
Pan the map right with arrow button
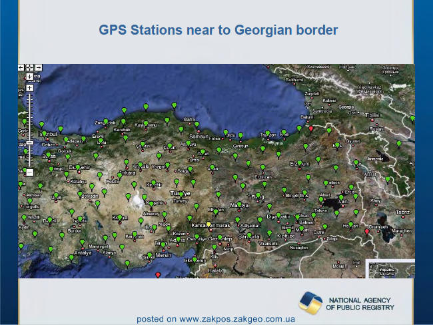click(x=39, y=67)
